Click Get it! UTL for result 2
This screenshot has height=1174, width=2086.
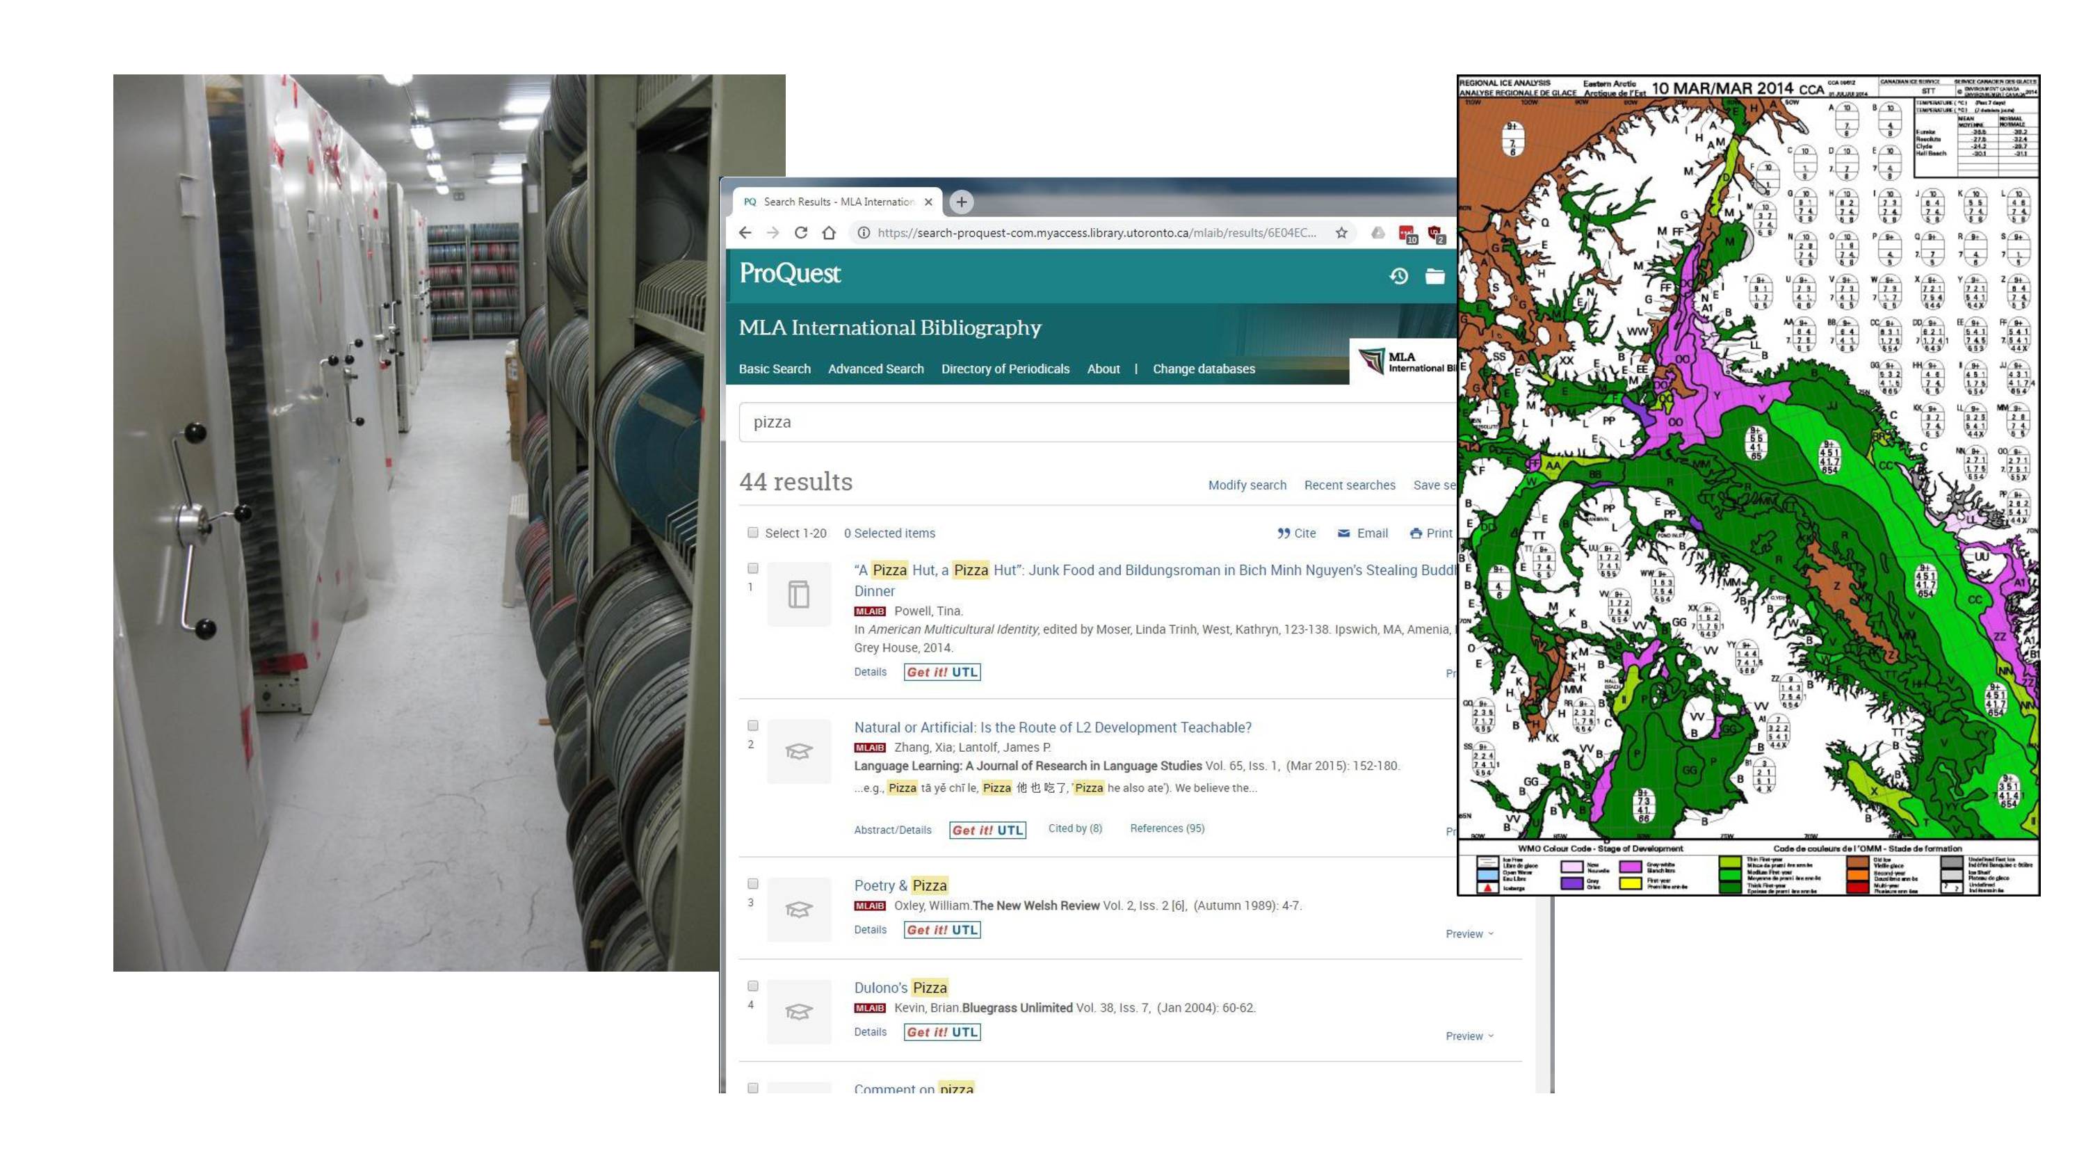987,830
